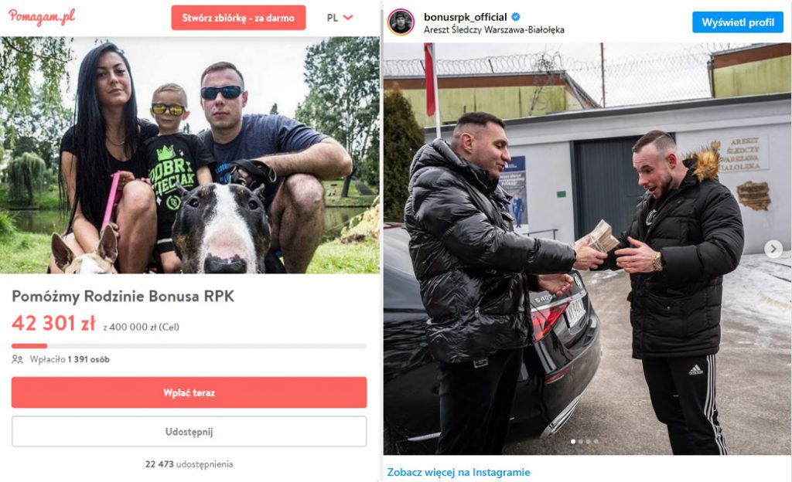Viewport: 792px width, 482px height.
Task: Click the blue verified badge icon
Action: (516, 17)
